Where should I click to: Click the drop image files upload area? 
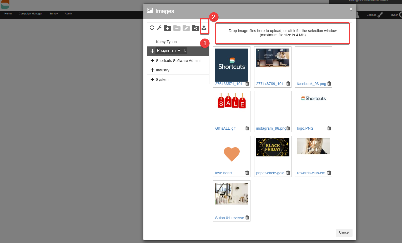click(282, 33)
